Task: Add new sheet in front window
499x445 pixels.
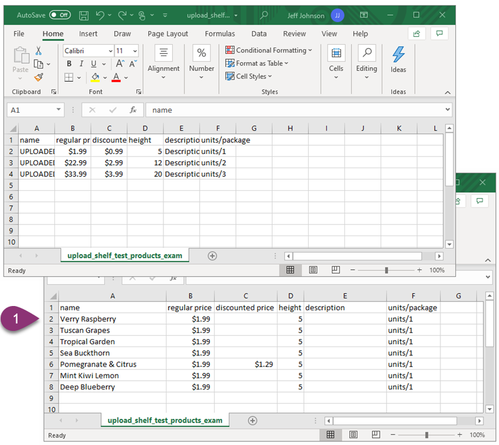Action: tap(212, 256)
